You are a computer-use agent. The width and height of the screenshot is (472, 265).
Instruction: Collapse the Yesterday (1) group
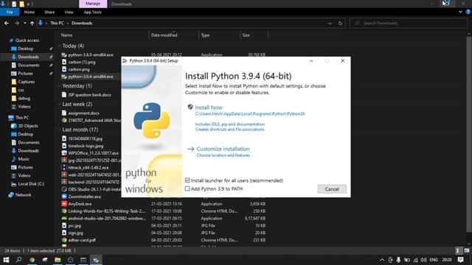coord(59,86)
